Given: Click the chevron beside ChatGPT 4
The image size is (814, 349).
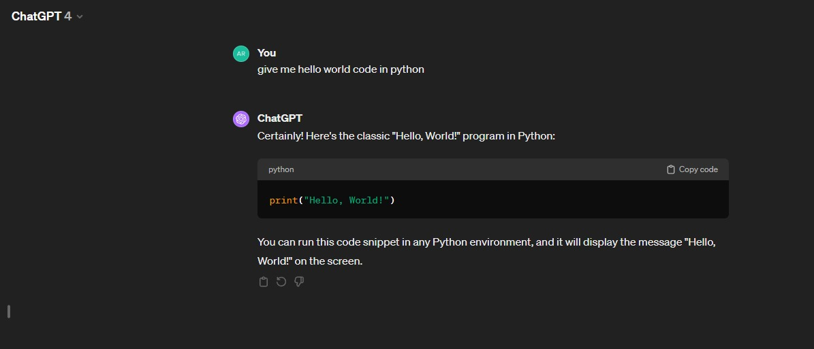Looking at the screenshot, I should click(80, 16).
